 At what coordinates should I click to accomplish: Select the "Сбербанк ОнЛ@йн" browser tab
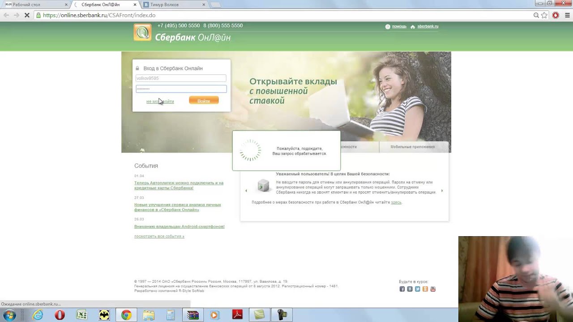[x=106, y=4]
